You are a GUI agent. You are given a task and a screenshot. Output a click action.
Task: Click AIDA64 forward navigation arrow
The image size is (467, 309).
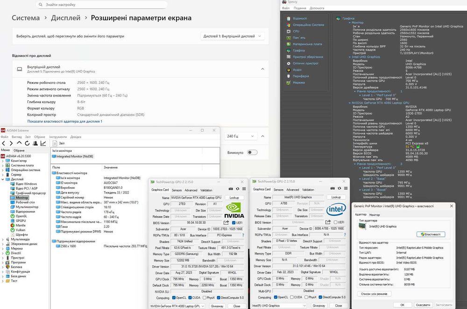pos(11,143)
